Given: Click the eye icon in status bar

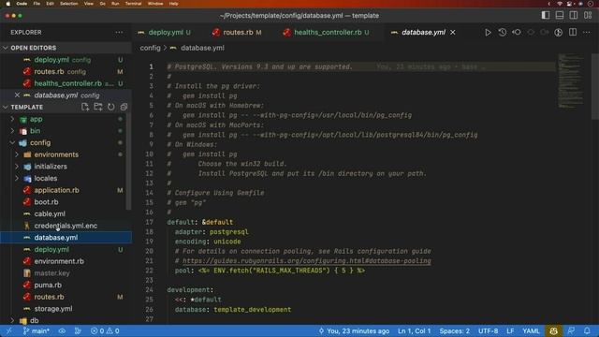Looking at the screenshot, I should pyautogui.click(x=62, y=330).
